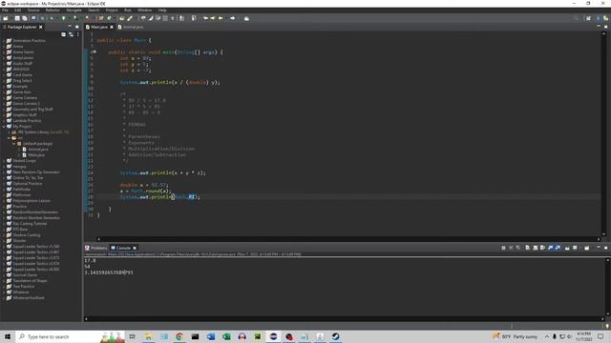Open the notification center icon
The width and height of the screenshot is (611, 343).
coord(600,336)
